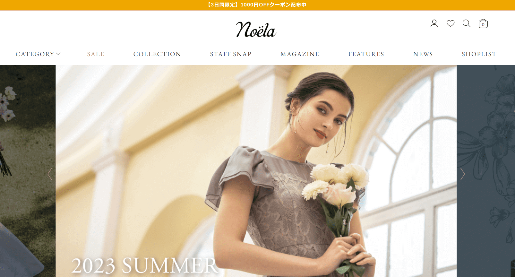The height and width of the screenshot is (277, 515).
Task: Open the user account icon
Action: [434, 23]
